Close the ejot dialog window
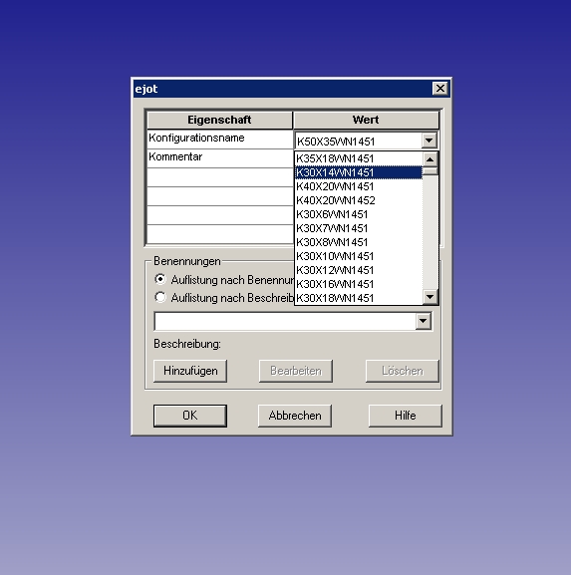This screenshot has width=571, height=575. coord(440,89)
